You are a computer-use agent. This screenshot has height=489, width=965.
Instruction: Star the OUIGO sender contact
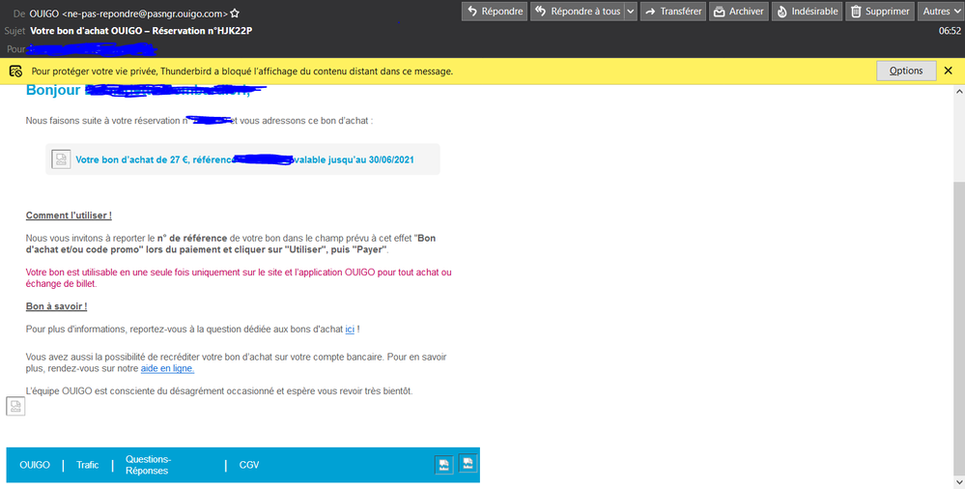tap(235, 14)
